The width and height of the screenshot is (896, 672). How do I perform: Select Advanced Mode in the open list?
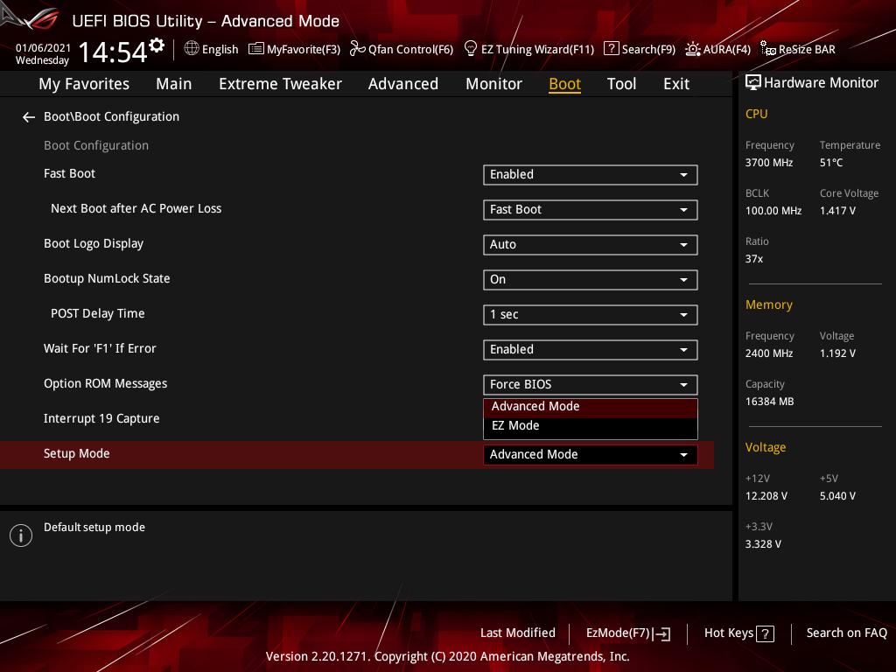coord(591,407)
